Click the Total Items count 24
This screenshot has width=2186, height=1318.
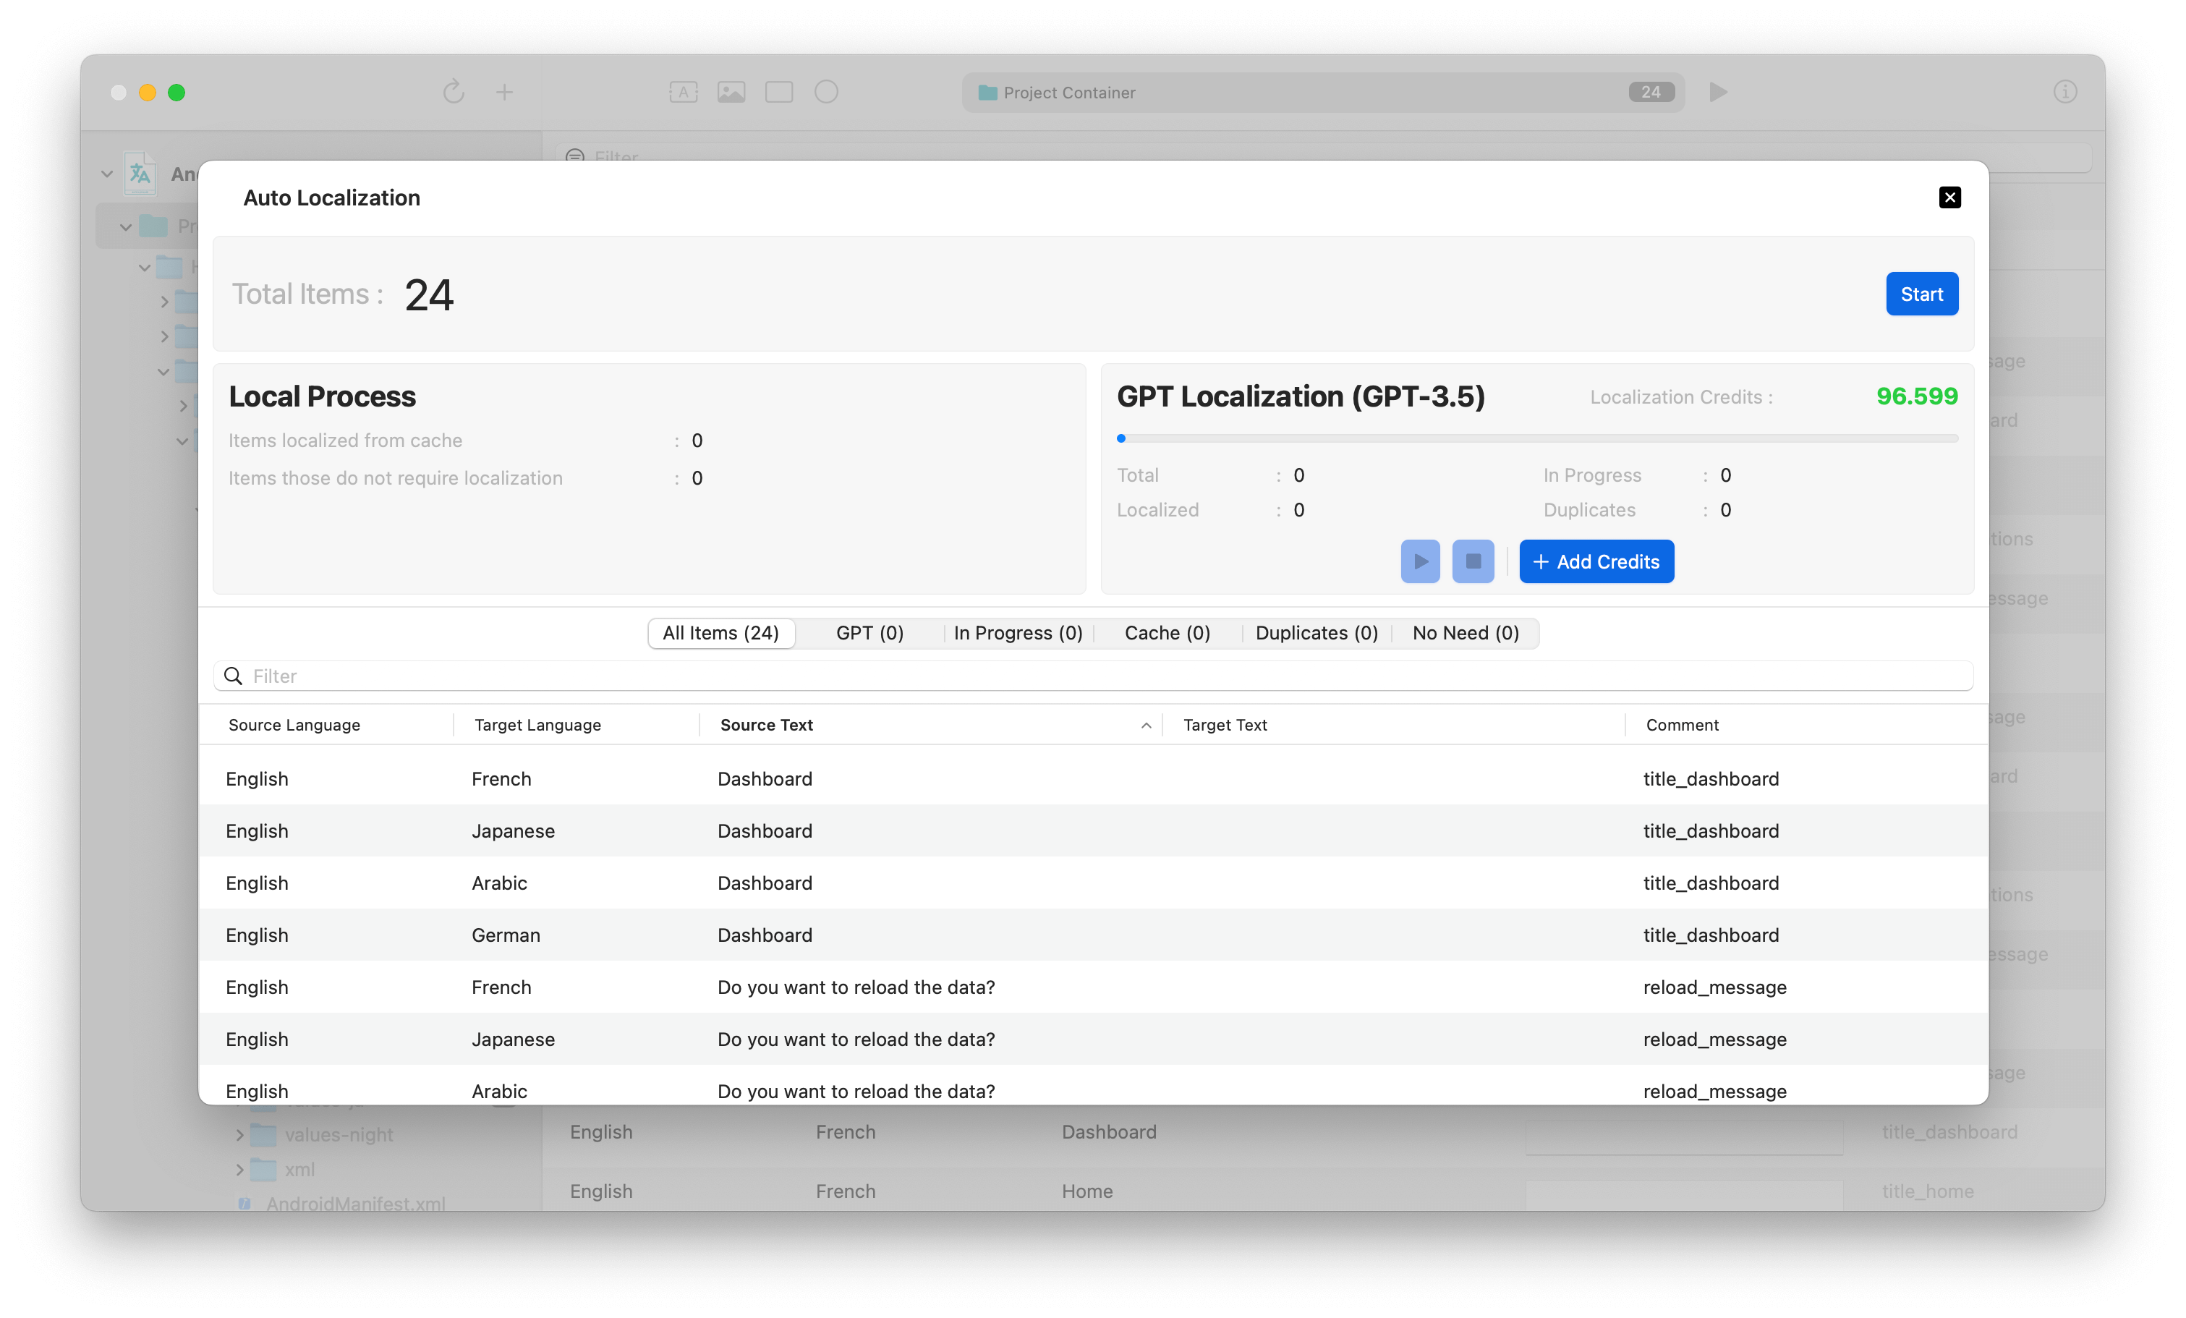click(x=428, y=294)
